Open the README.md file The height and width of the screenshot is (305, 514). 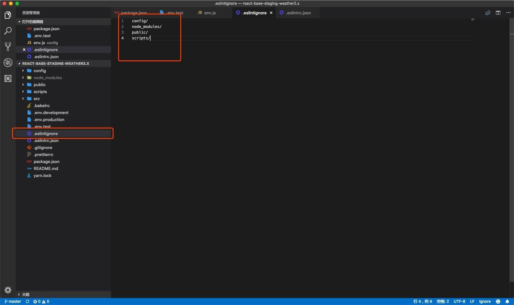(x=63, y=169)
